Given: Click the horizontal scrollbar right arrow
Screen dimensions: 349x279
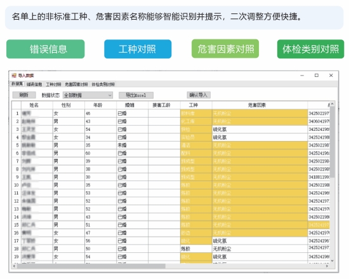Looking at the screenshot, I should (327, 266).
